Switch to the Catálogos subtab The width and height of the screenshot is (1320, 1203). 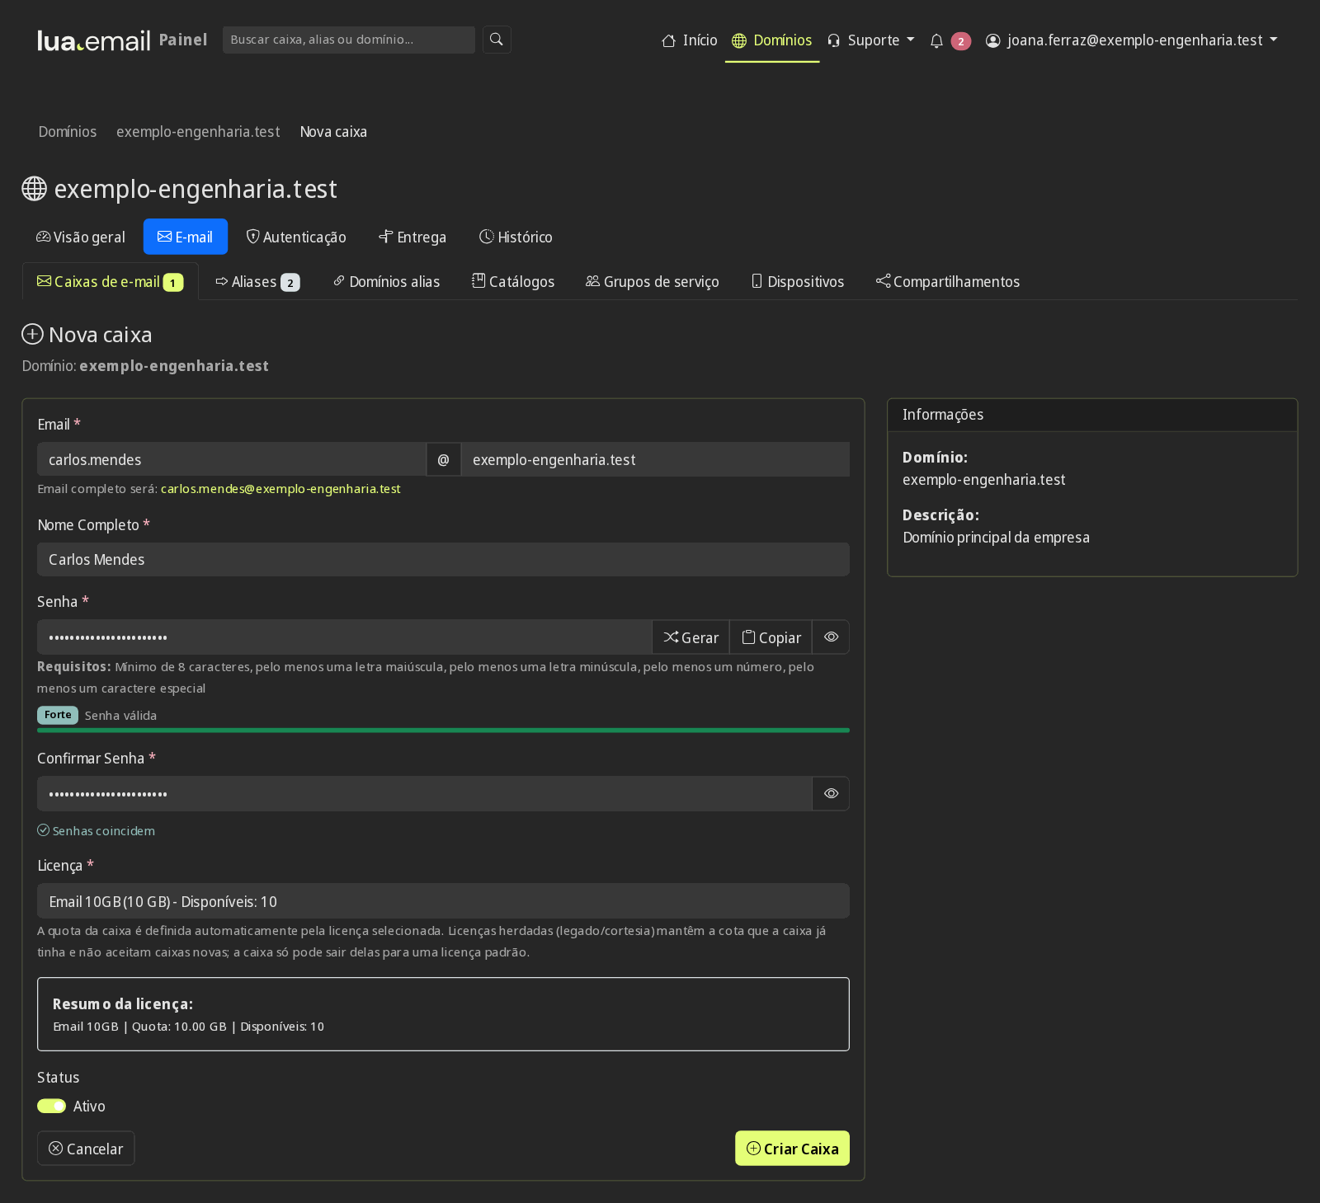(x=513, y=282)
